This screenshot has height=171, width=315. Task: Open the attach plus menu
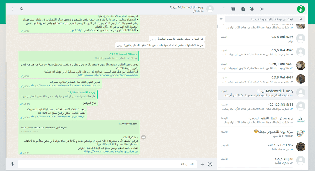pyautogui.click(x=202, y=164)
